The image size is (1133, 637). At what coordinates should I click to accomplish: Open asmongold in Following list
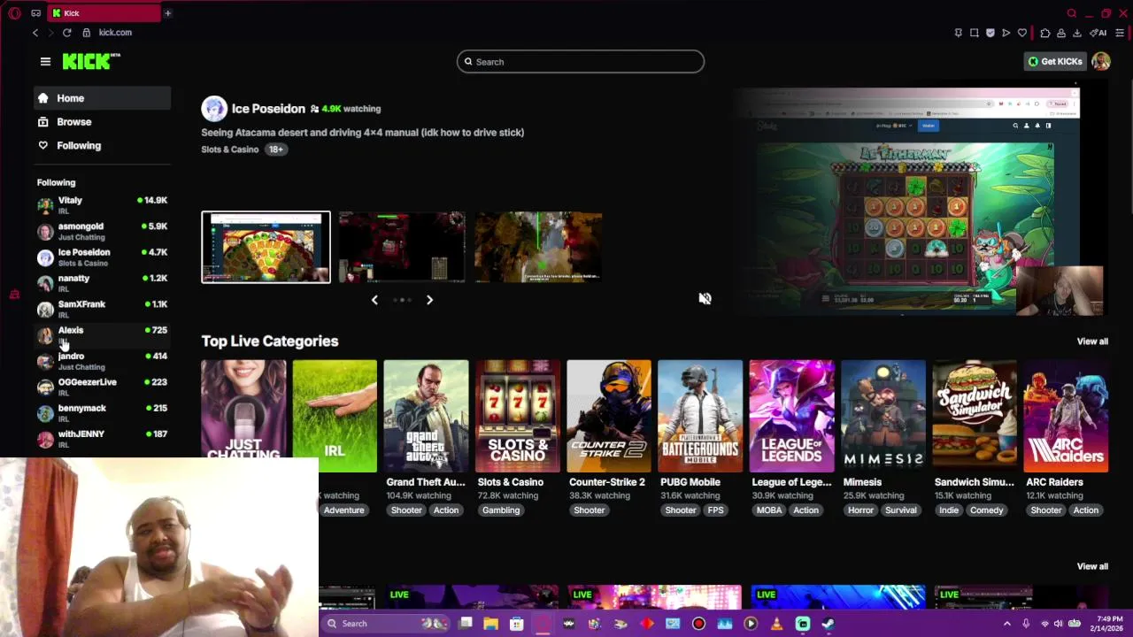coord(103,231)
